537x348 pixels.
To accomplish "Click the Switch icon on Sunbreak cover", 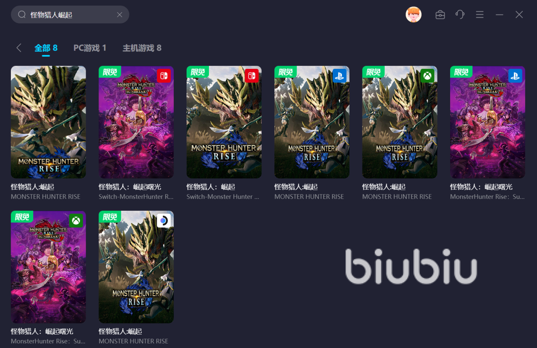I will click(164, 76).
